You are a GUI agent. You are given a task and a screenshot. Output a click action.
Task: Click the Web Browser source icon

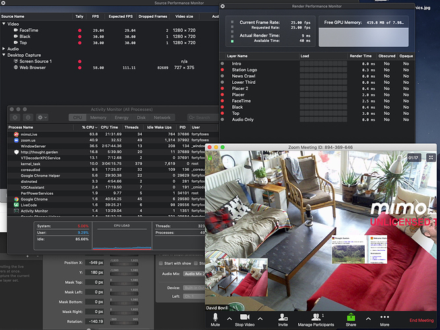pyautogui.click(x=16, y=67)
